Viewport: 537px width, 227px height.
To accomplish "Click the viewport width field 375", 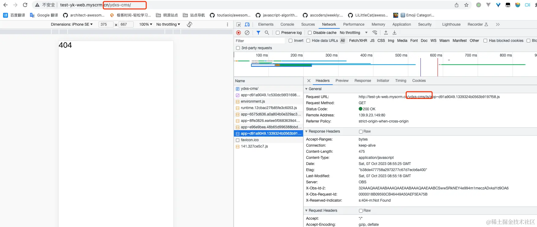I will click(x=106, y=24).
